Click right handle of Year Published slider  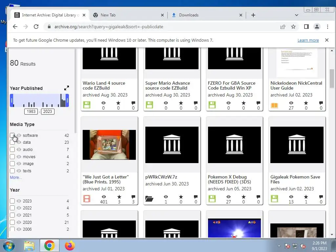(x=67, y=100)
